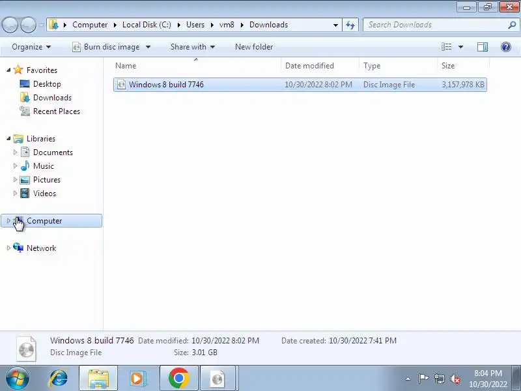Open Action Center flag icon
The image size is (521, 391).
423,379
